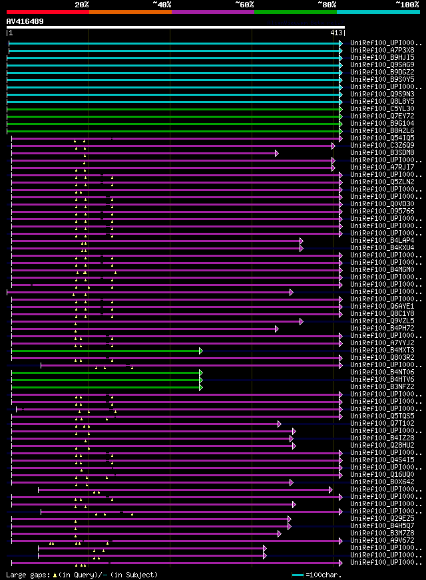Select the white AV416489 query sequence bar
This screenshot has width=426, height=580.
pos(176,27)
